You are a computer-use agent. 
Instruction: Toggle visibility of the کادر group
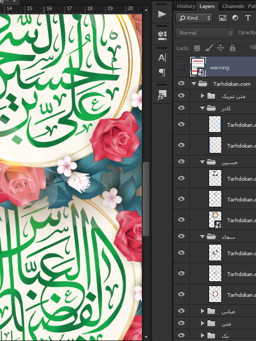tap(181, 108)
